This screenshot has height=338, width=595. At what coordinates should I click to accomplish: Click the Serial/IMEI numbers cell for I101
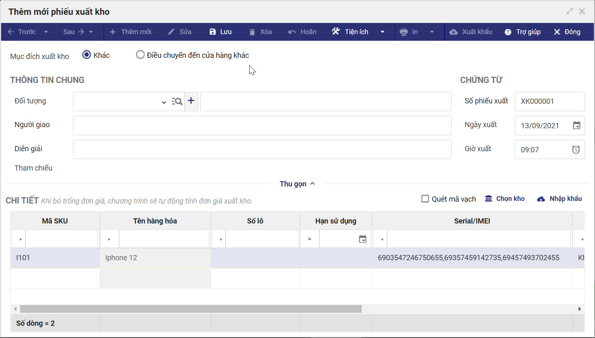[x=472, y=258]
